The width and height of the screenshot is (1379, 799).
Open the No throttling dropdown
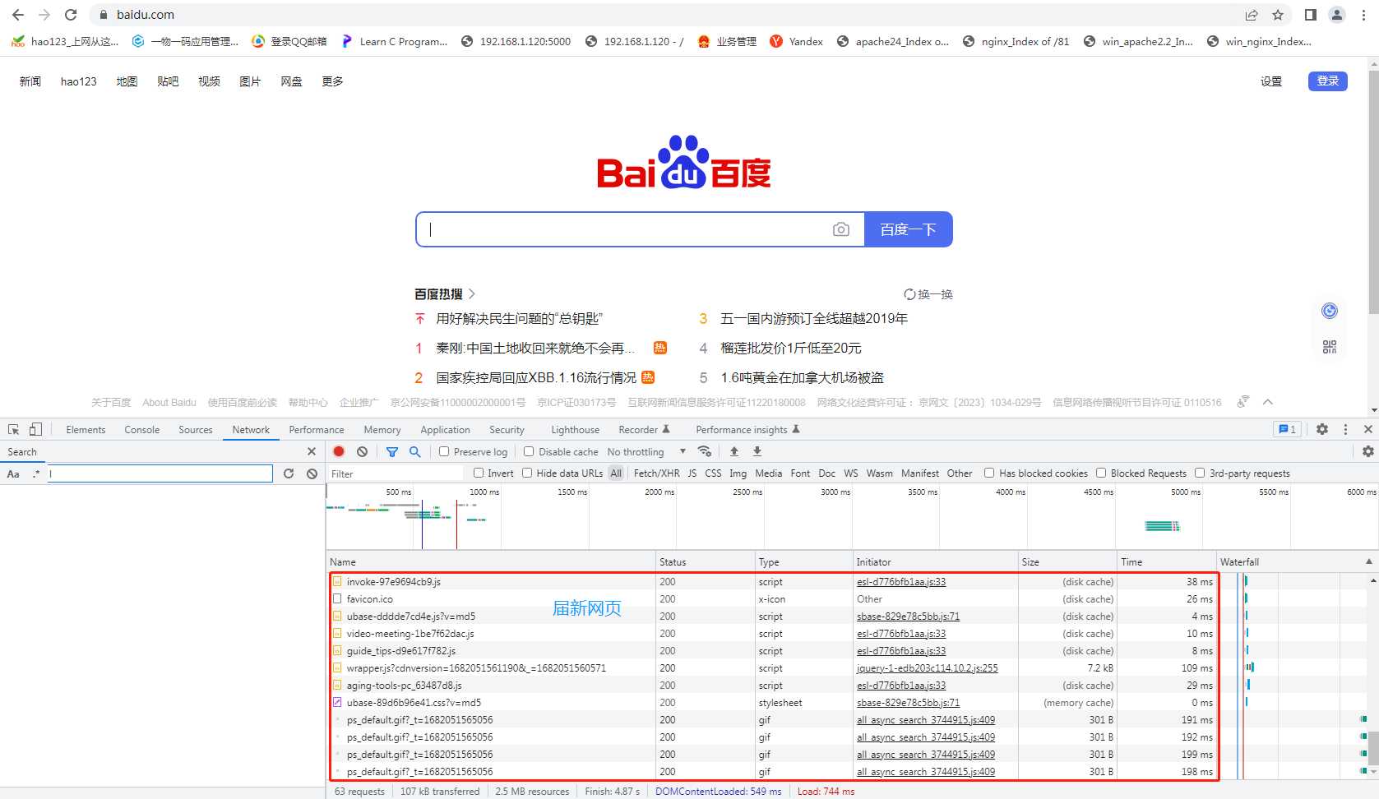tap(646, 451)
